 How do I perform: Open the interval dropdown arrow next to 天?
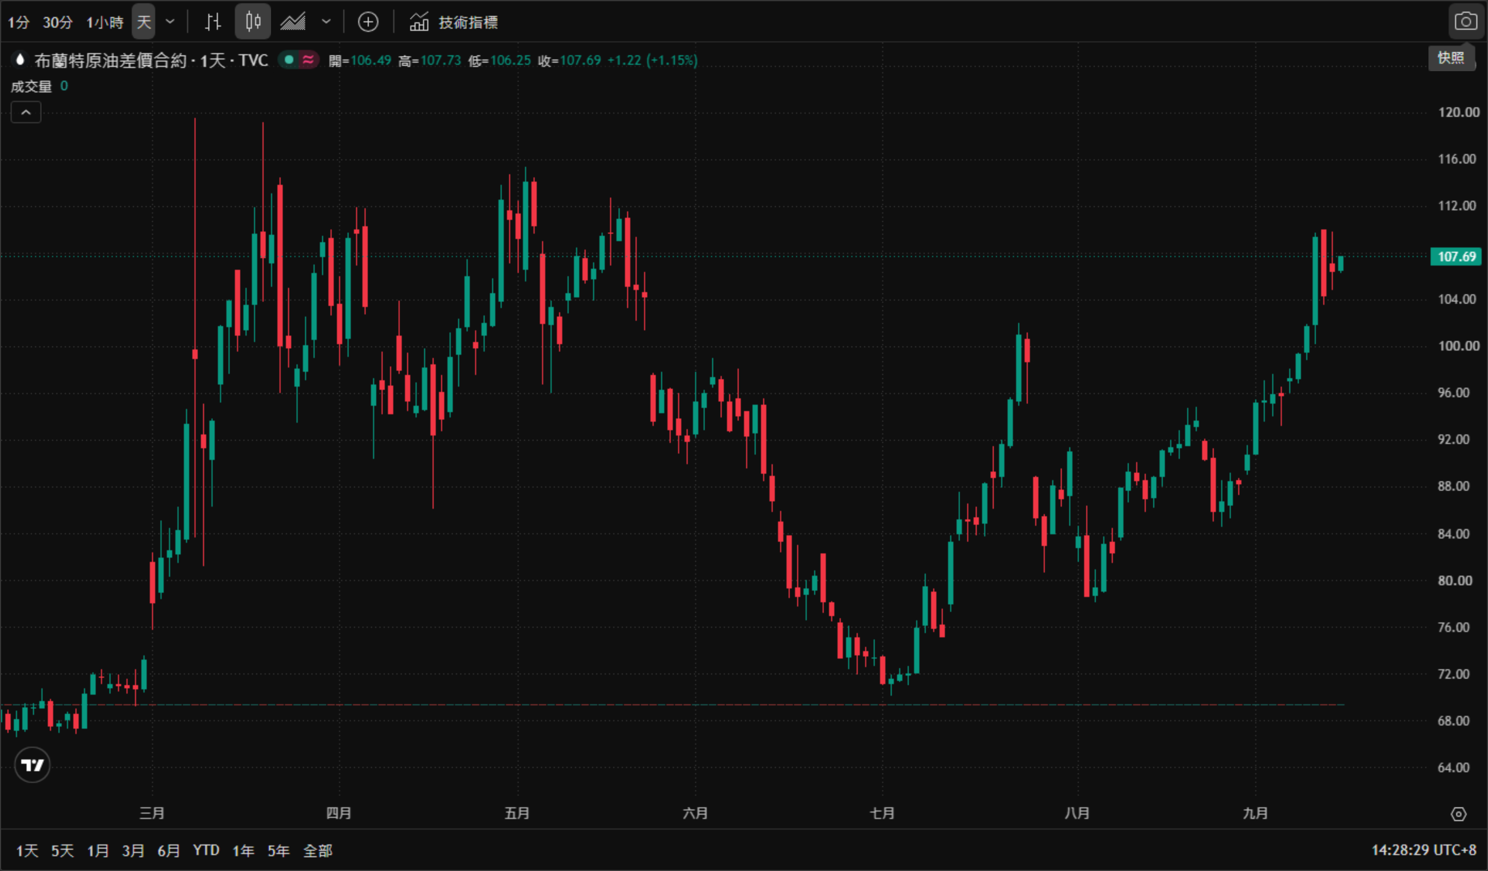click(170, 22)
